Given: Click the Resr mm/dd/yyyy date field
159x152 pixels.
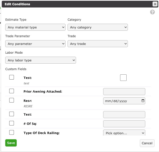Looking at the screenshot, I should [x=124, y=101].
